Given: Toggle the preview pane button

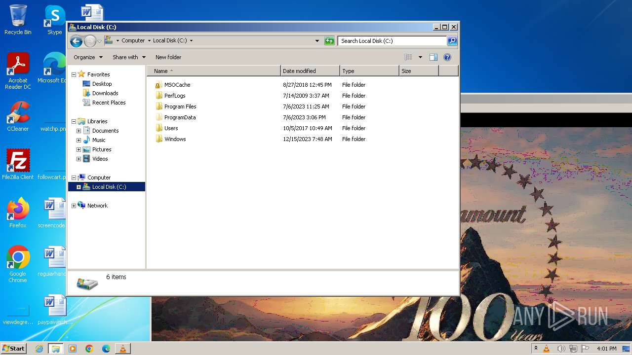Looking at the screenshot, I should pos(434,57).
